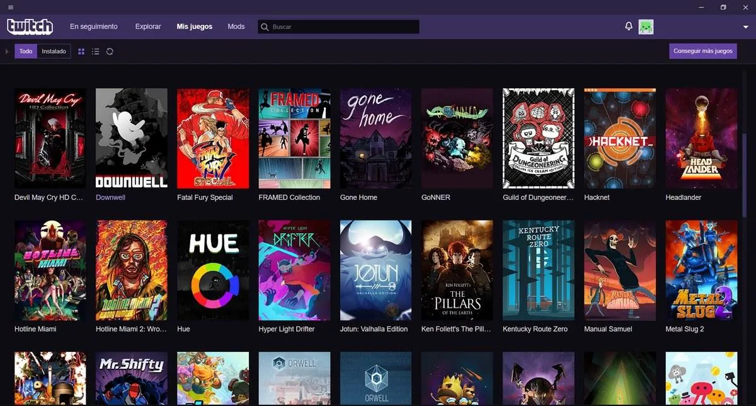Open the Manual Samuel cover

pyautogui.click(x=620, y=270)
